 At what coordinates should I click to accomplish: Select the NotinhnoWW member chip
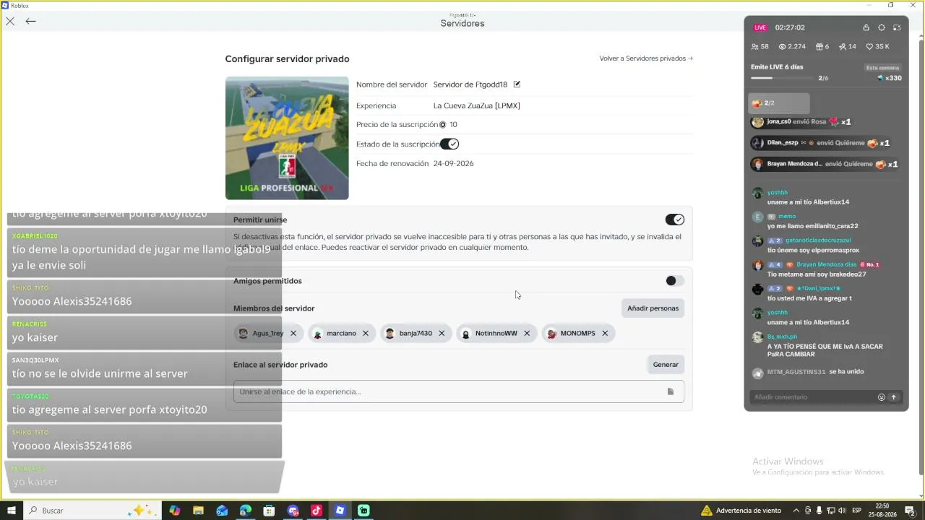click(496, 333)
